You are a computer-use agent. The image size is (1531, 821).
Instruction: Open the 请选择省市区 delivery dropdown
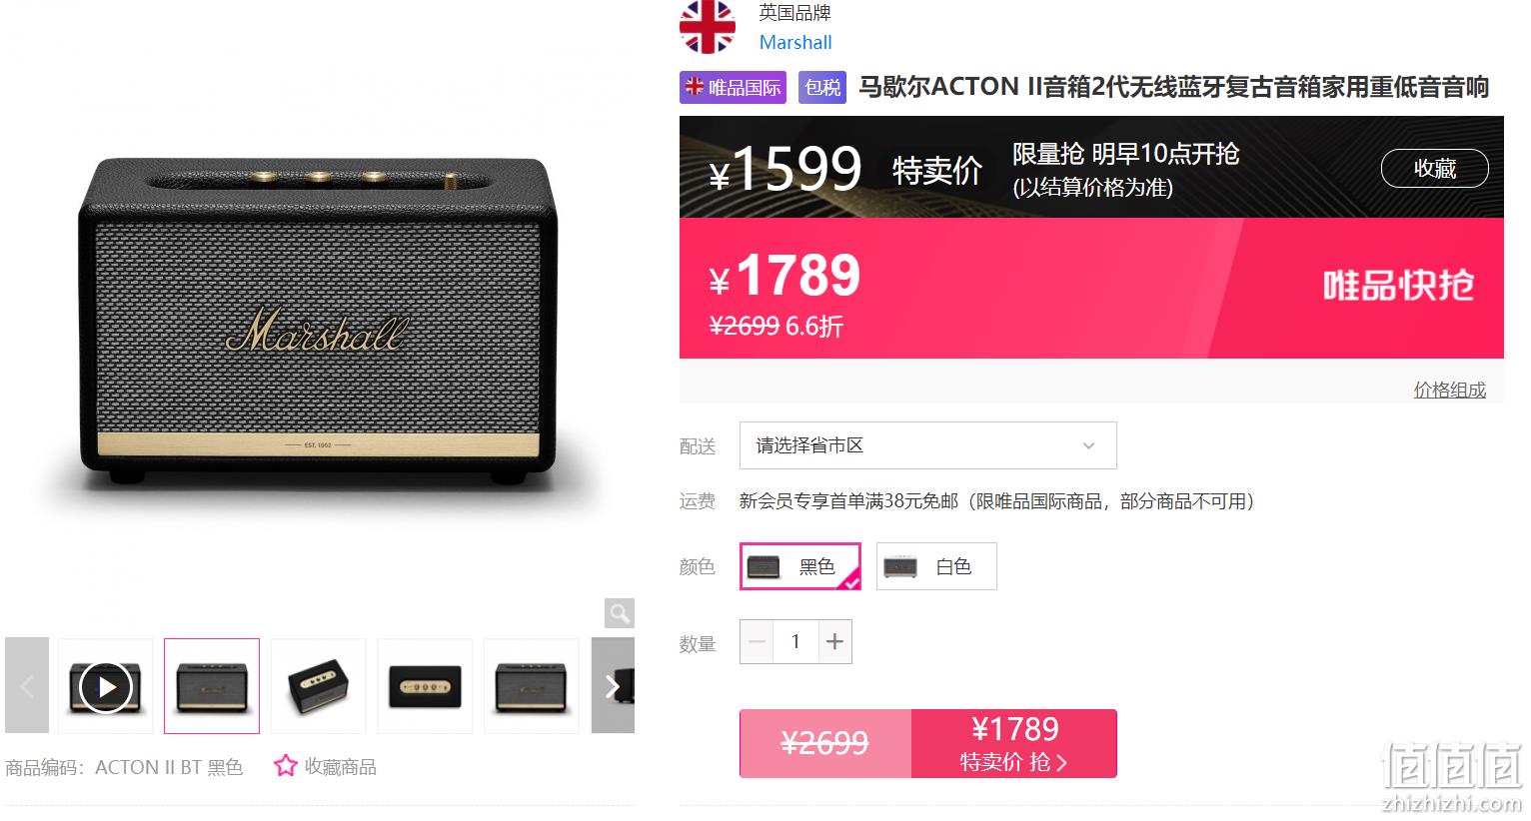tap(927, 445)
